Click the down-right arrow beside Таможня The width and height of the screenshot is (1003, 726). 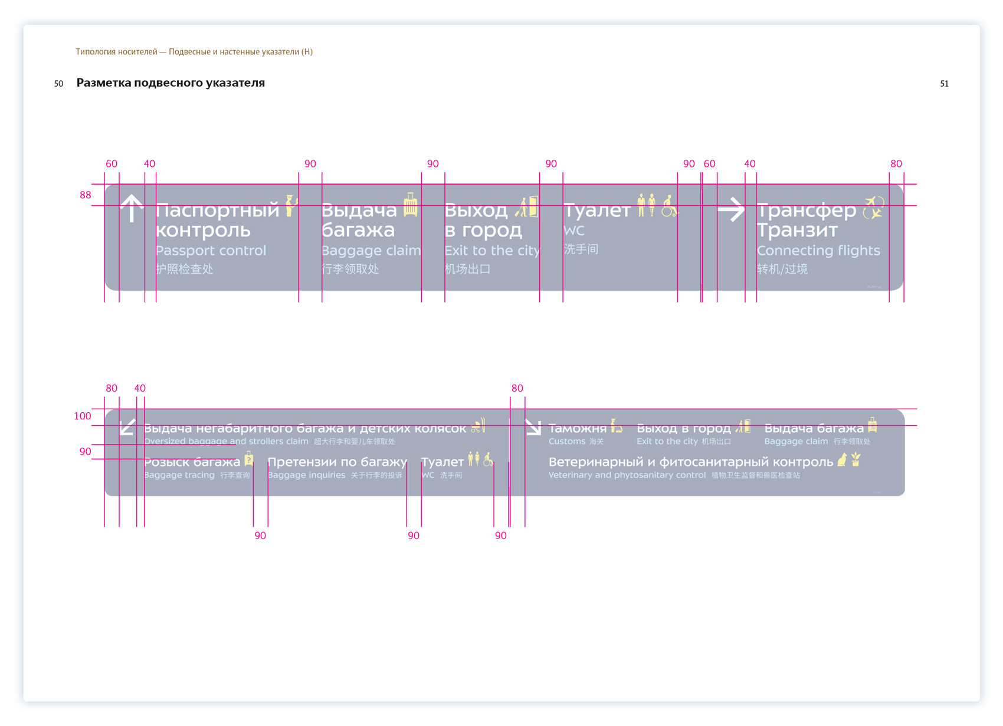click(x=533, y=428)
